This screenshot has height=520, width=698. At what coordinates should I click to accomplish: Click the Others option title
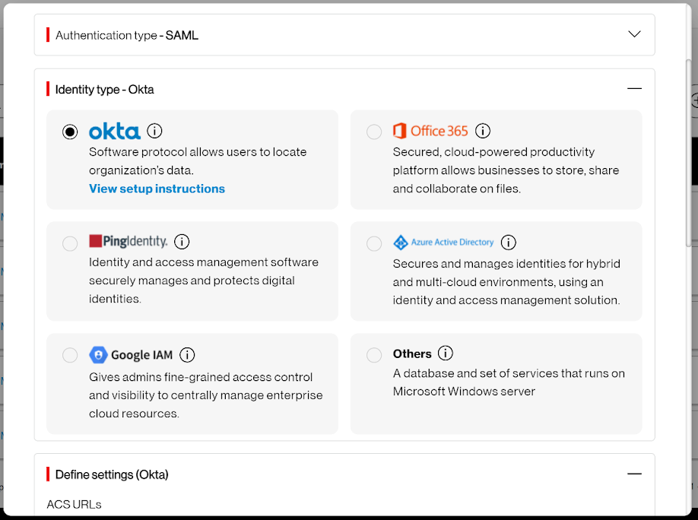(412, 354)
